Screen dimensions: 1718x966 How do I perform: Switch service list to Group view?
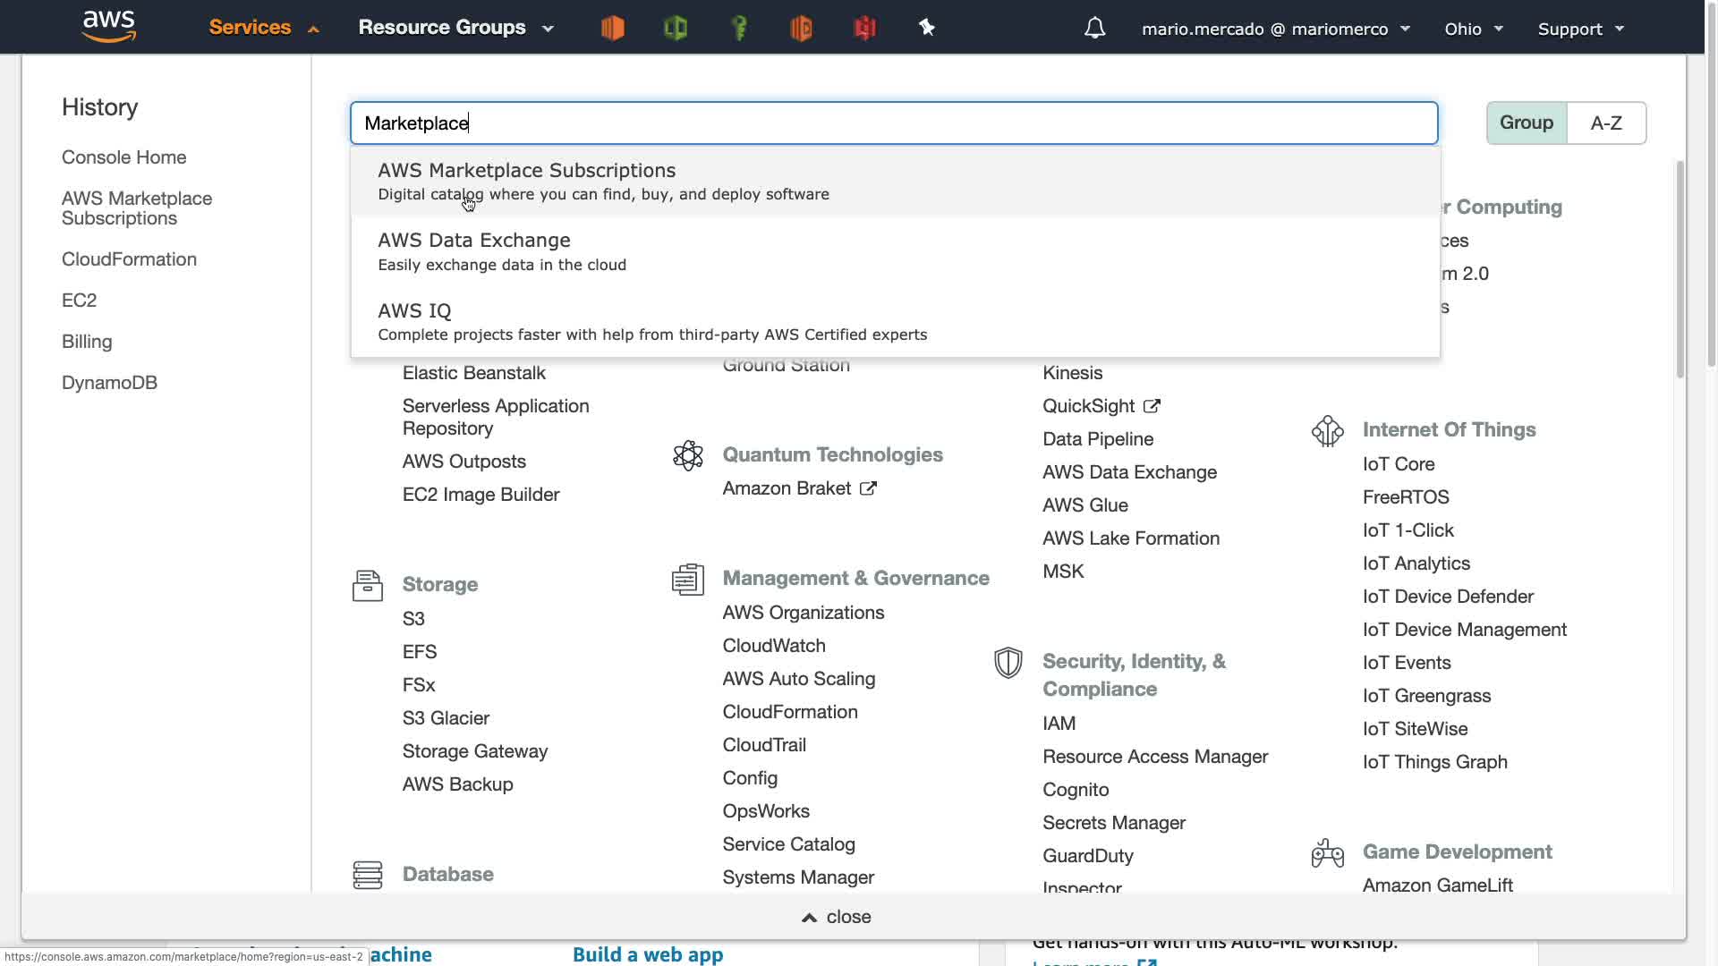click(x=1526, y=123)
